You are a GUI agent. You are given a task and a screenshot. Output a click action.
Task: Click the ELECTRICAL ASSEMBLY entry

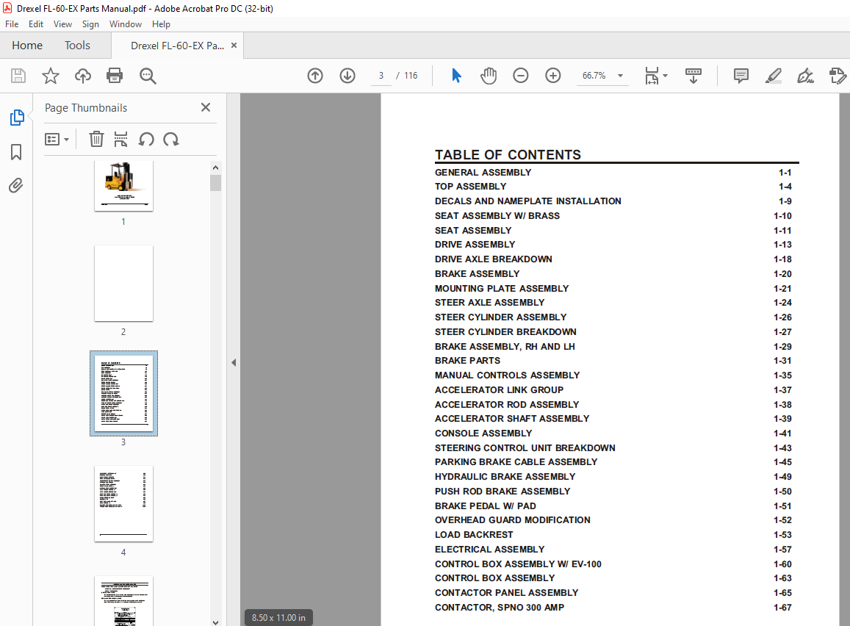tap(489, 549)
